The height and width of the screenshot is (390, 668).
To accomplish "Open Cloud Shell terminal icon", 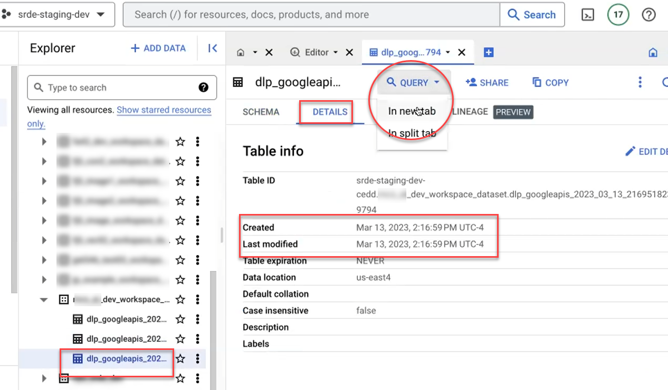I will click(x=588, y=15).
